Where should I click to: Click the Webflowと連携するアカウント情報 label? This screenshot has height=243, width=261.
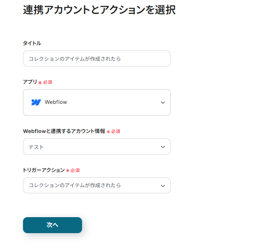pyautogui.click(x=64, y=131)
